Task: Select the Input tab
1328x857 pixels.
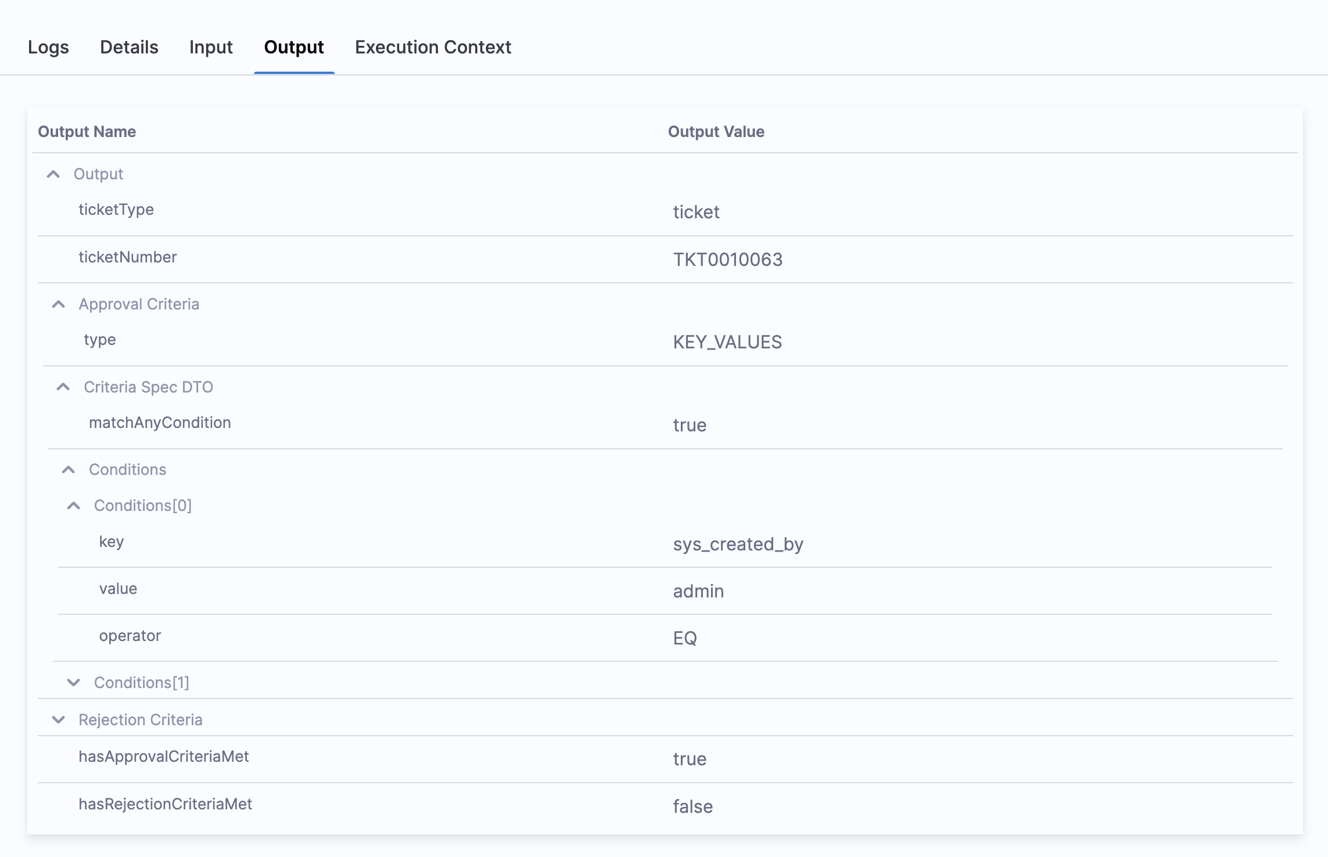Action: (x=211, y=47)
